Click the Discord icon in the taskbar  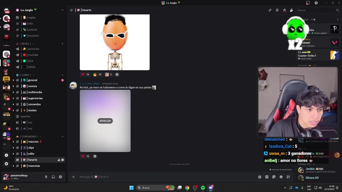pyautogui.click(x=211, y=188)
